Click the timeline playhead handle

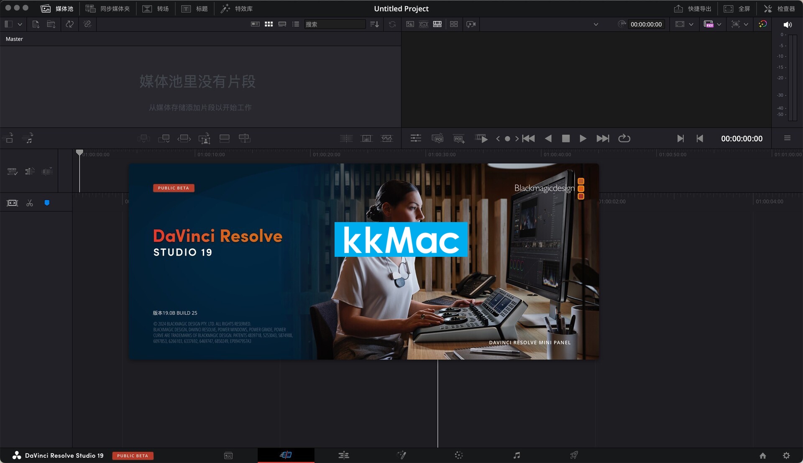coord(79,152)
